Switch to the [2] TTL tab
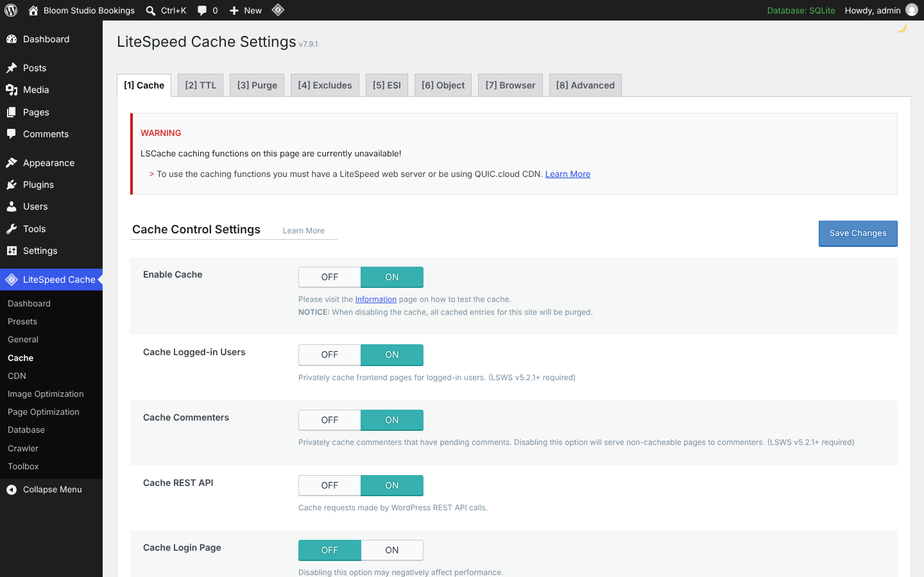This screenshot has width=924, height=577. click(201, 85)
